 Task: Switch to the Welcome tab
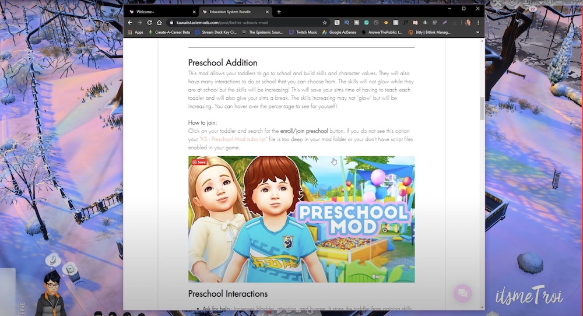[x=162, y=12]
